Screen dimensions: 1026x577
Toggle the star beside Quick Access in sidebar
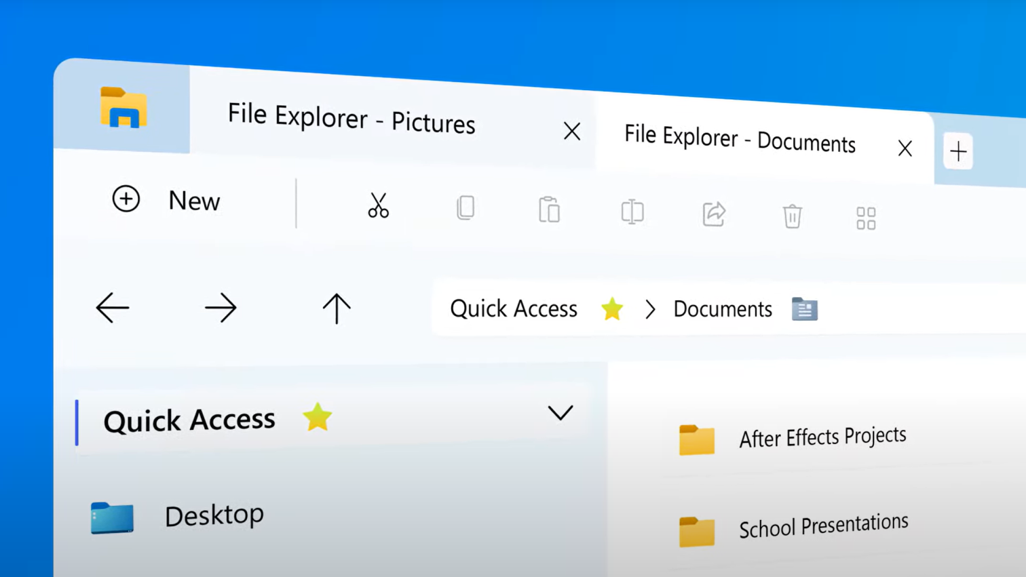[316, 418]
